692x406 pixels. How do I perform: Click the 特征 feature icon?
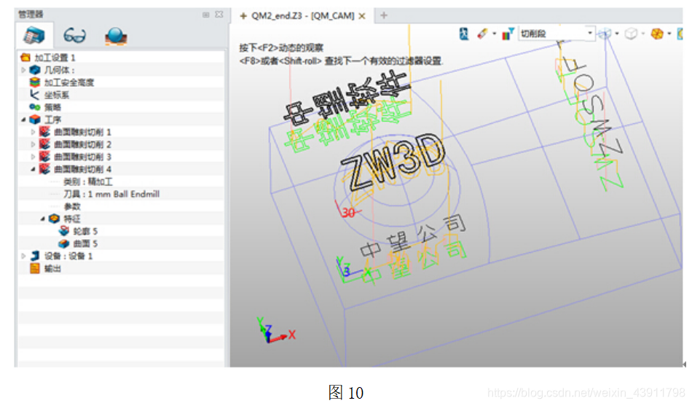[54, 218]
